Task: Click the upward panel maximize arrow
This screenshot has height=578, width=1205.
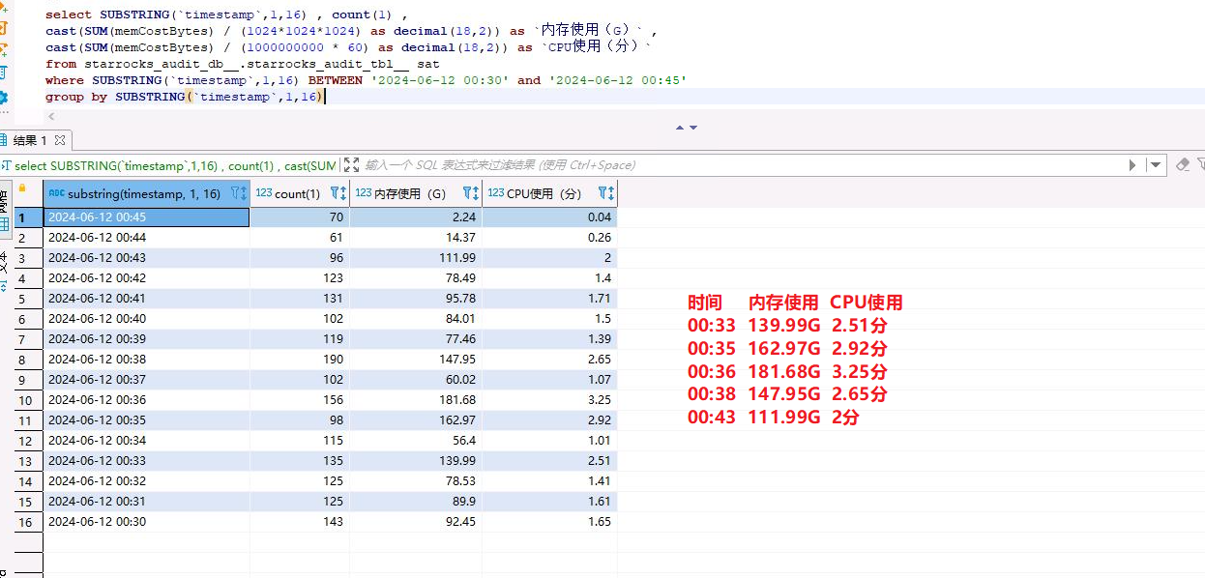Action: [x=680, y=128]
